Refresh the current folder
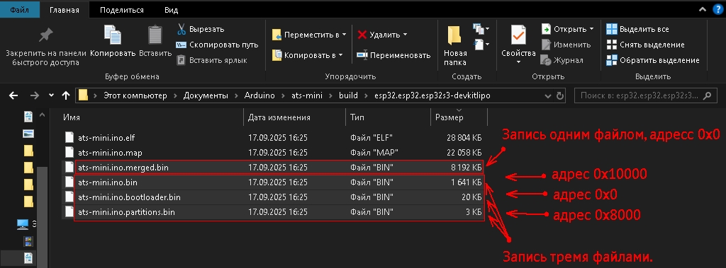 coord(560,95)
